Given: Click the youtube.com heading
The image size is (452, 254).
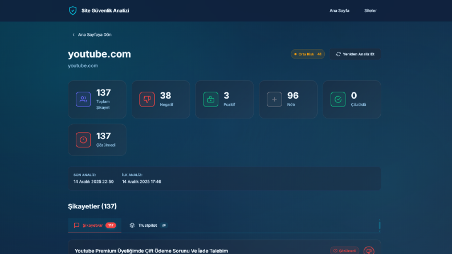Looking at the screenshot, I should click(x=99, y=54).
